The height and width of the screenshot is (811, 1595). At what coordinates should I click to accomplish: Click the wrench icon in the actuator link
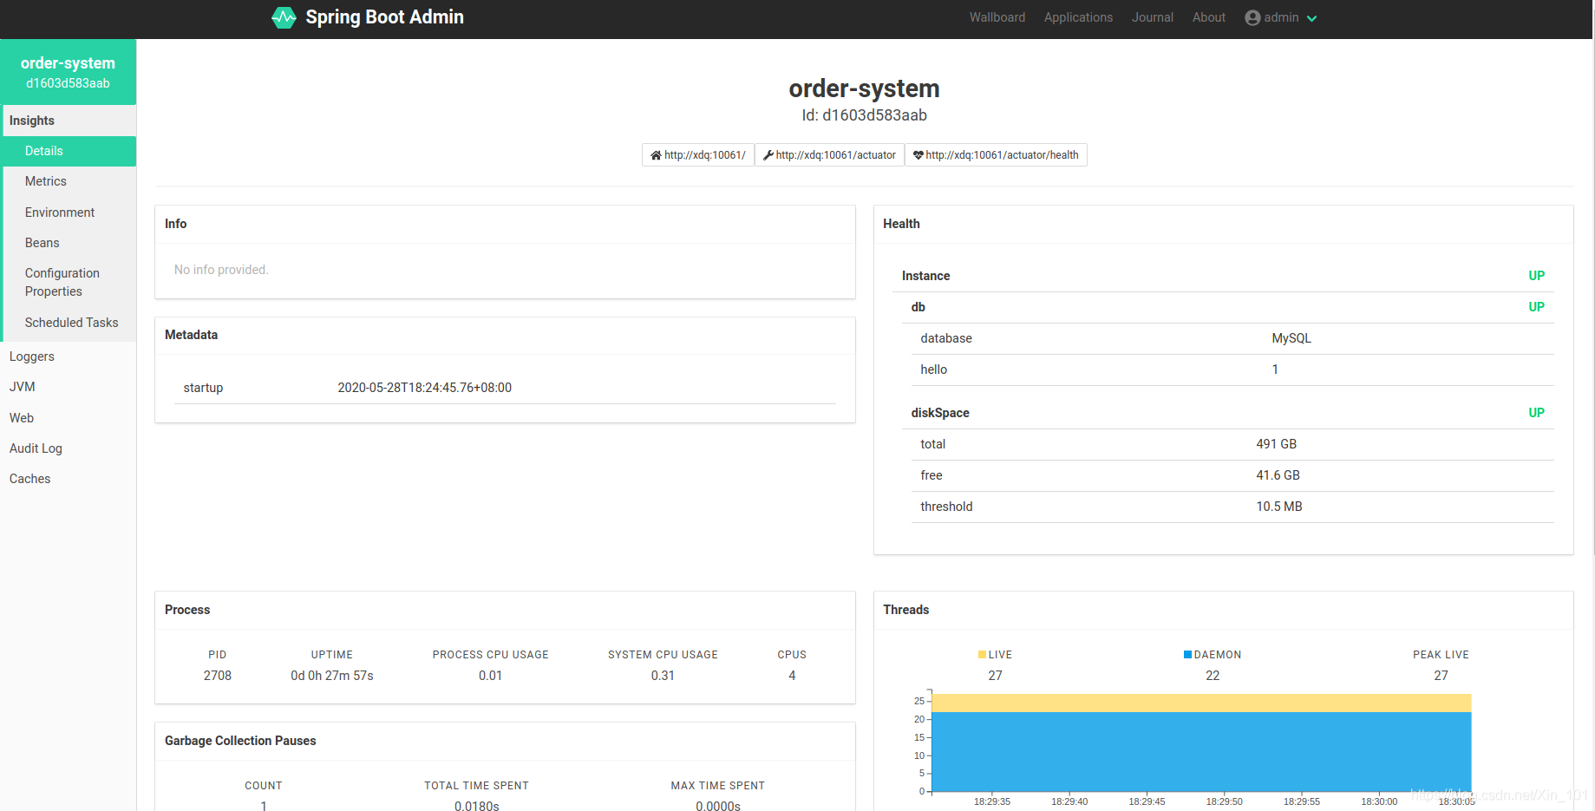768,155
